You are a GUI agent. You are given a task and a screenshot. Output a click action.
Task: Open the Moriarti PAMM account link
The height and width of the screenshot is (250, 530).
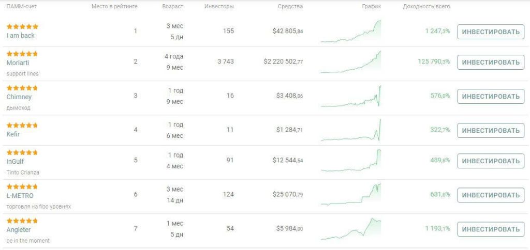click(x=18, y=62)
